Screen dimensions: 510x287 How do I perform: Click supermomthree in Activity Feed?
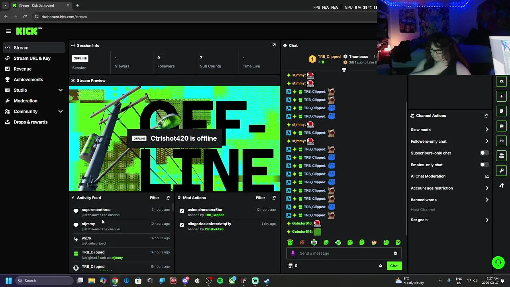pos(96,210)
